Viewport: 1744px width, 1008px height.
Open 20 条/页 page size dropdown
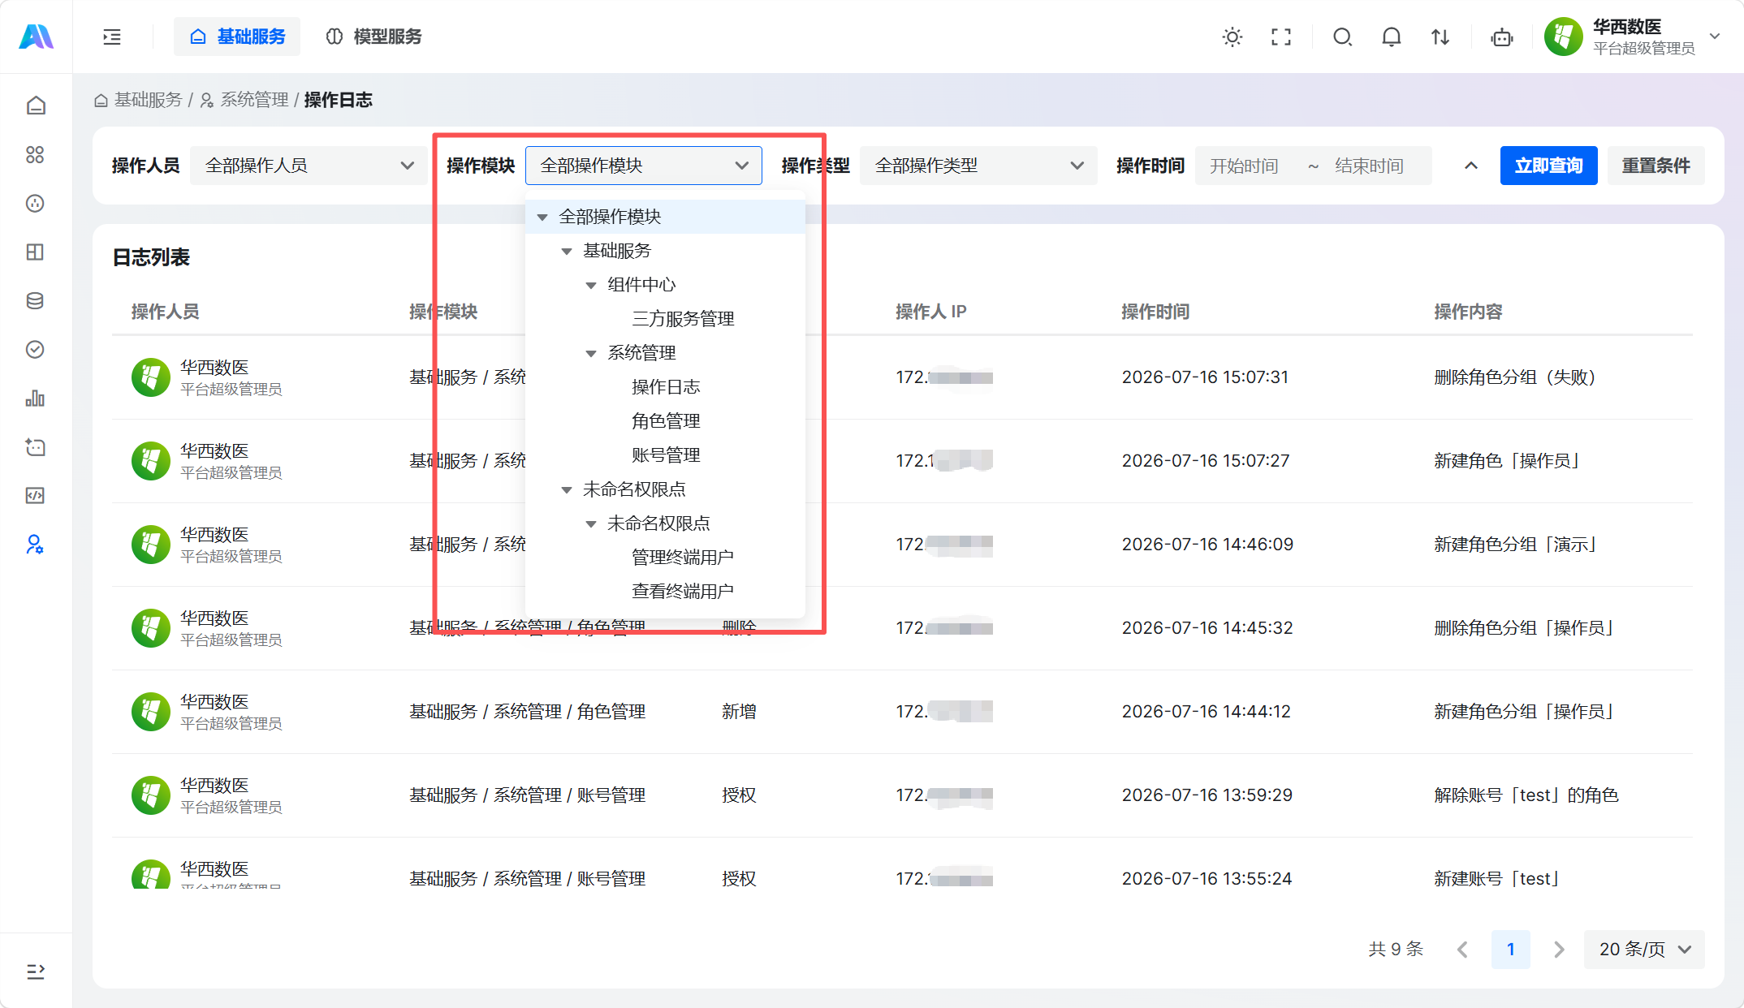coord(1644,950)
